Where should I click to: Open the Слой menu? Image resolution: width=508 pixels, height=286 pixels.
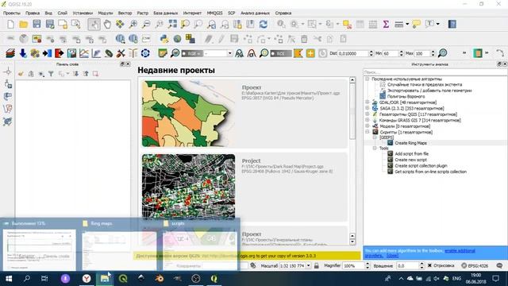[x=63, y=13]
